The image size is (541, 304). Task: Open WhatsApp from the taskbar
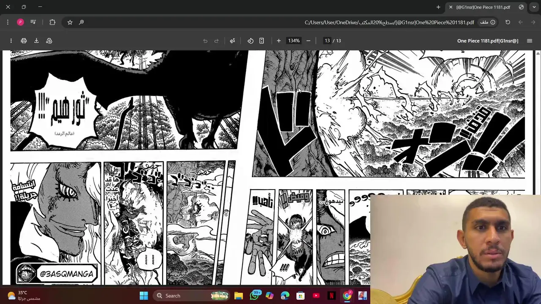pos(254,296)
